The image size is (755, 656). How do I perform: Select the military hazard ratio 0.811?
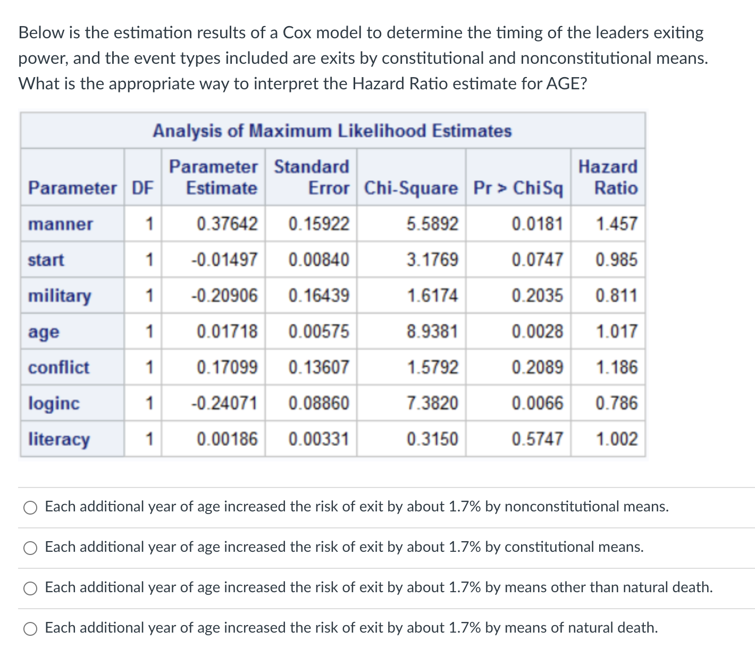point(616,296)
